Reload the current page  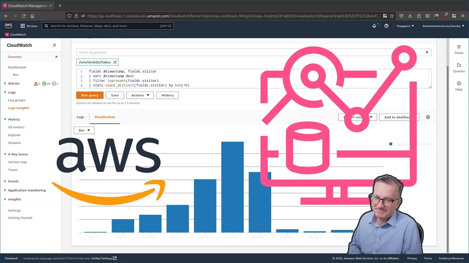pyautogui.click(x=23, y=16)
